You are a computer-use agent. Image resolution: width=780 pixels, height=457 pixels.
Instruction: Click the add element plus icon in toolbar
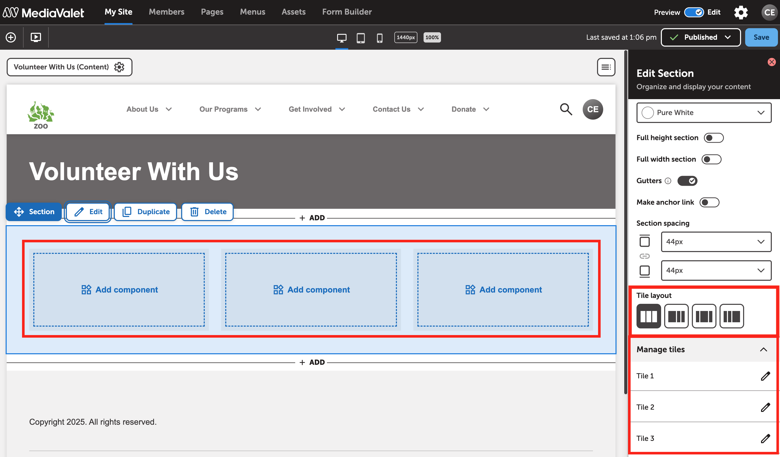pyautogui.click(x=11, y=37)
